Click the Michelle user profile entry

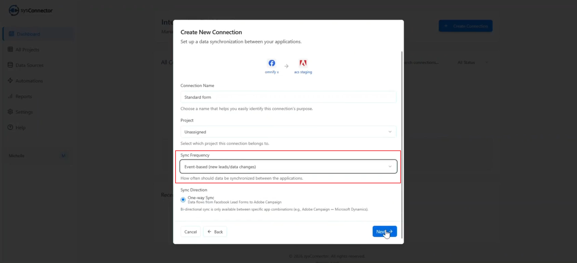17,156
